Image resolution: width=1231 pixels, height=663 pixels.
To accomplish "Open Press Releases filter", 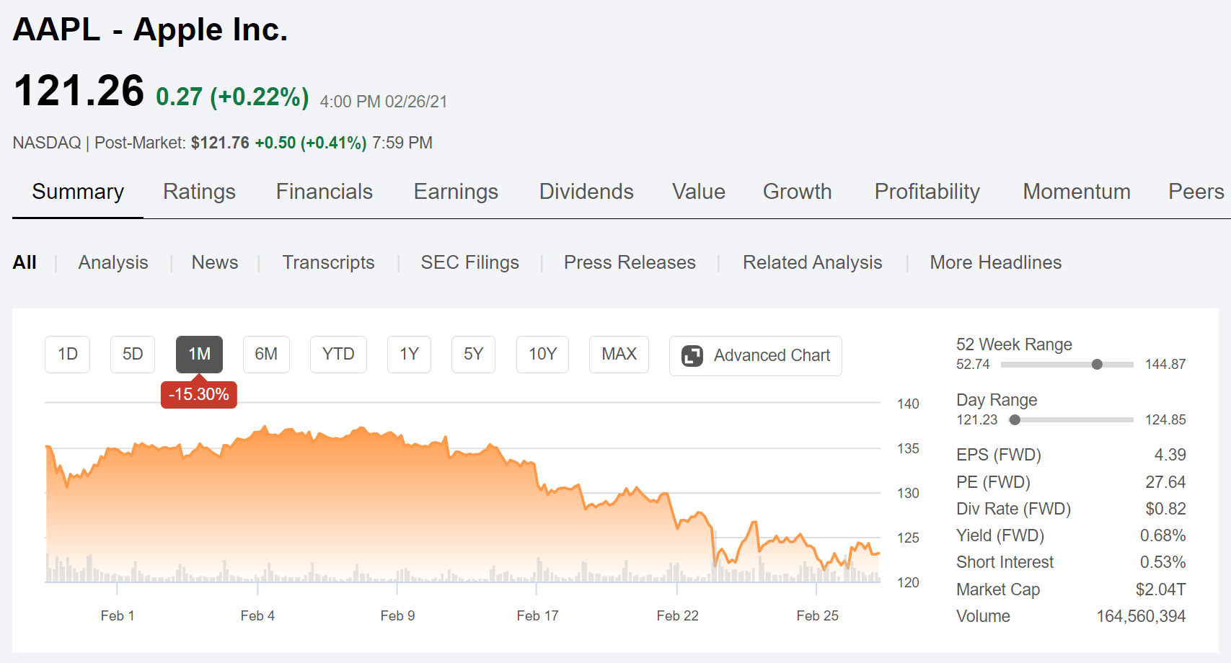I will (x=630, y=262).
